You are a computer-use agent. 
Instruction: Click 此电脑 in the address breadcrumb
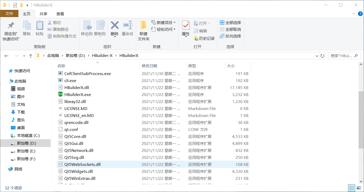53,56
